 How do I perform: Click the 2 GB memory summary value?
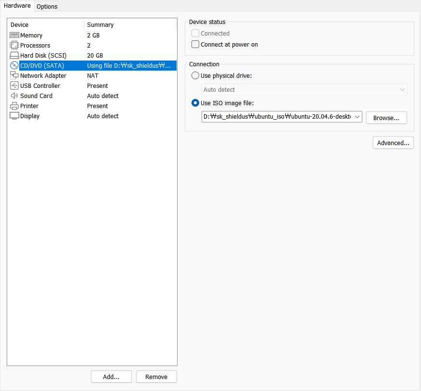pos(93,36)
